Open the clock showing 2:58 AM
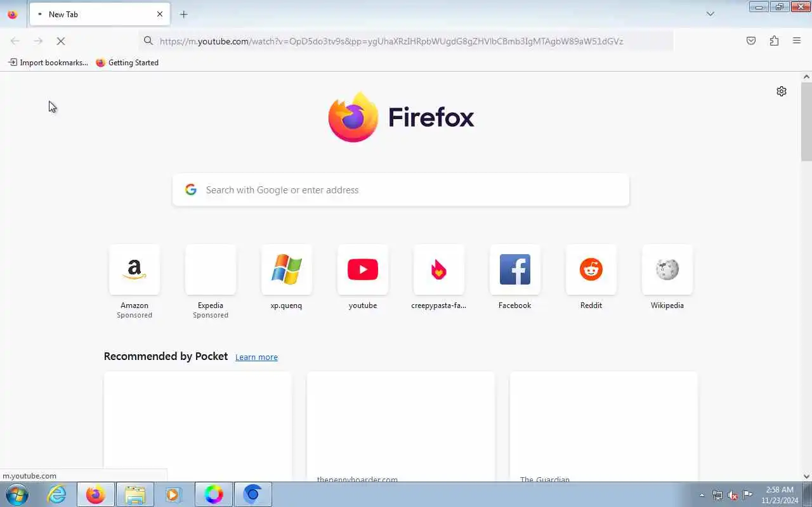The height and width of the screenshot is (507, 812). 780,495
